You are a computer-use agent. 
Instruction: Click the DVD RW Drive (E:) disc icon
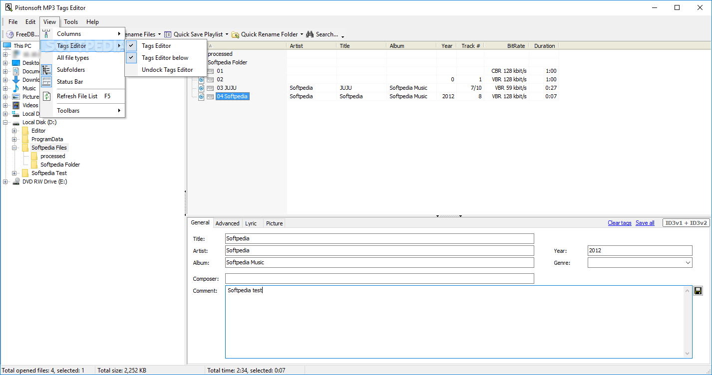tap(16, 182)
